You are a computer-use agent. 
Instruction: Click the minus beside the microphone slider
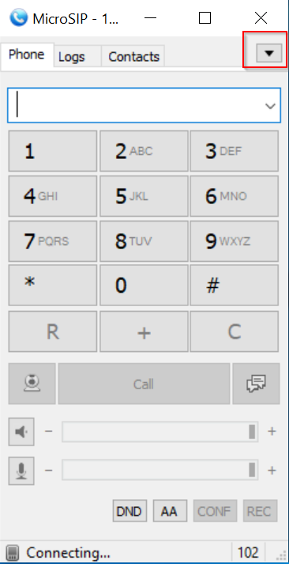(48, 470)
